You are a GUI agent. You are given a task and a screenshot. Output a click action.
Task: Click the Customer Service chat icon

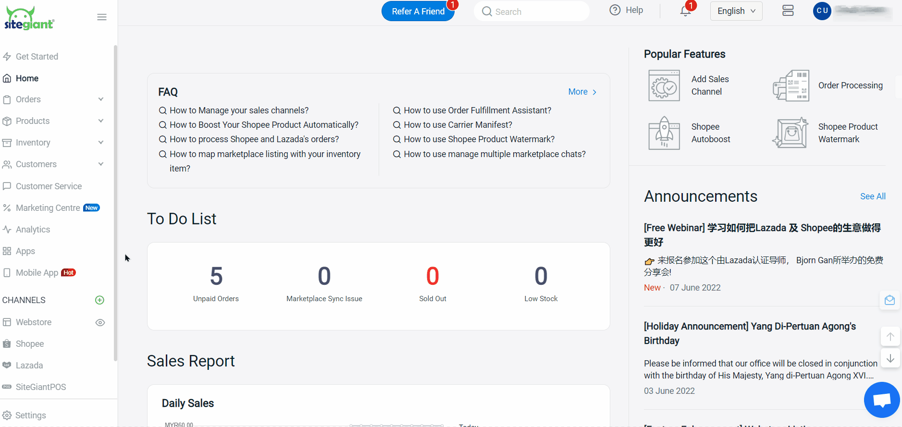click(7, 186)
